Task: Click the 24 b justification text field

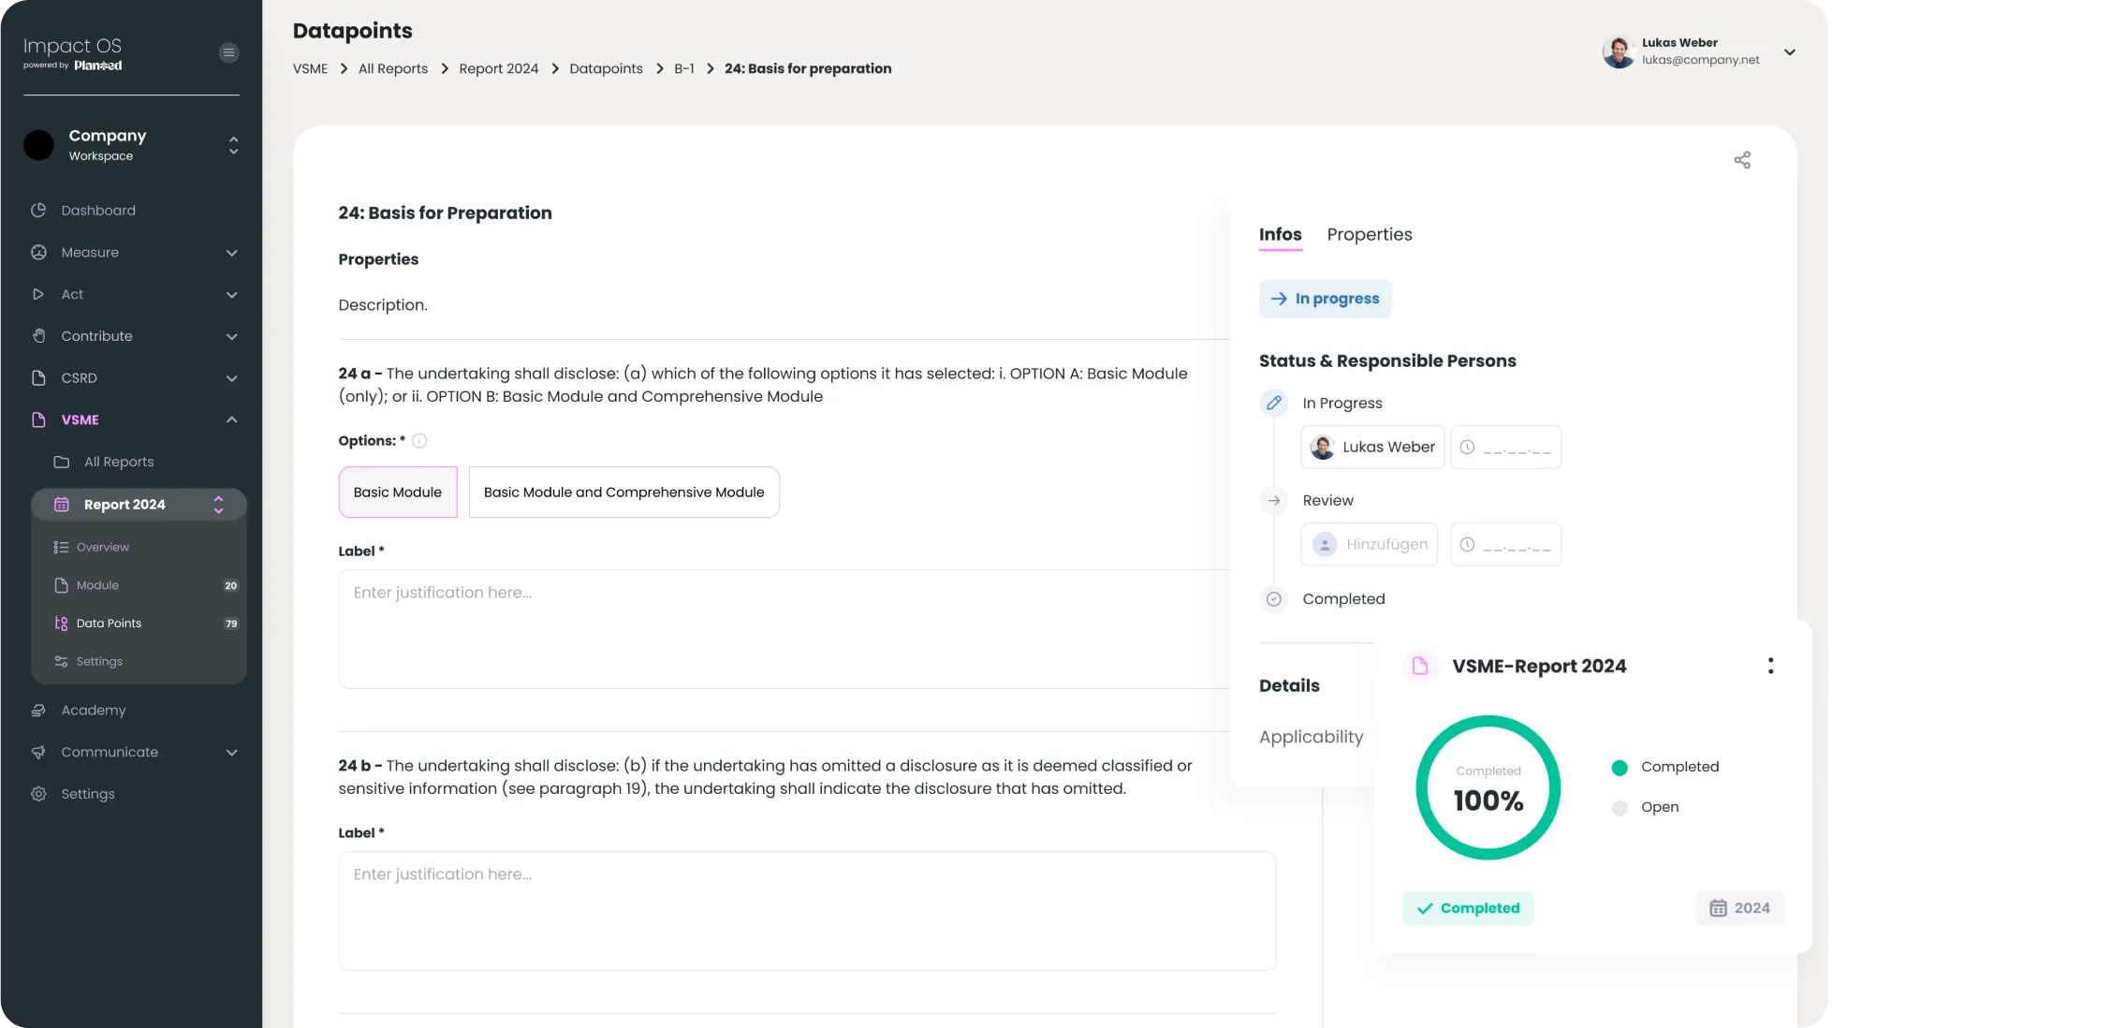Action: 807,910
